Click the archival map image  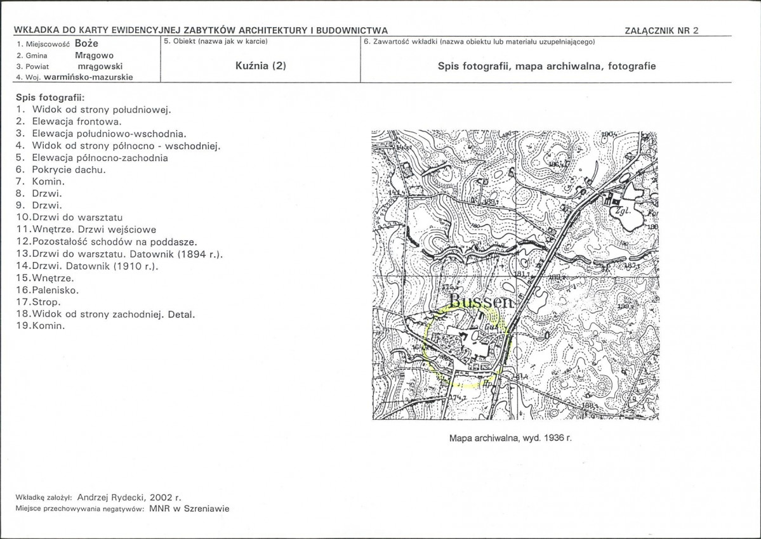click(x=515, y=275)
